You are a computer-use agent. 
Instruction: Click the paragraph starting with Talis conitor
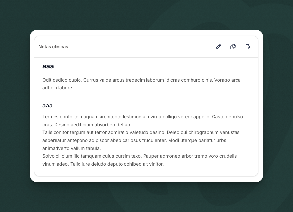point(141,132)
